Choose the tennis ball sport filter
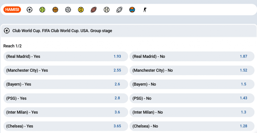This screenshot has width=257, height=133. 42,10
